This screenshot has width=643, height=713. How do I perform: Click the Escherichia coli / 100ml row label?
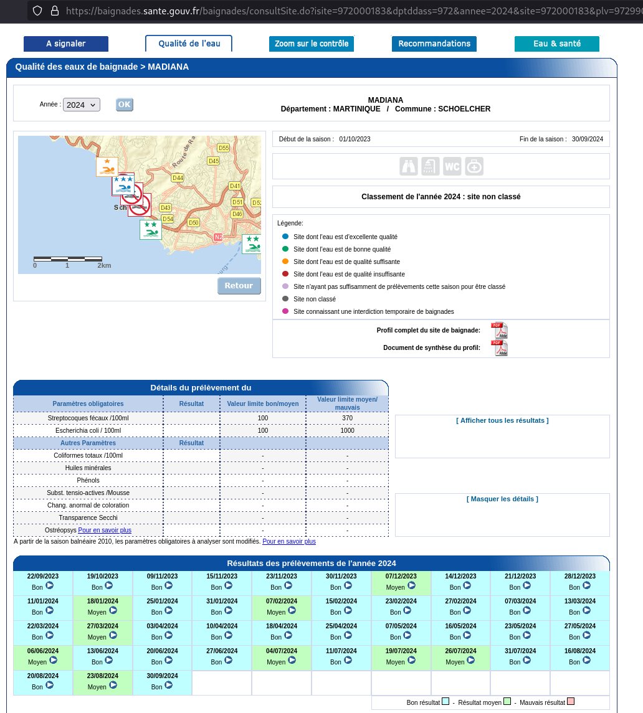[88, 430]
